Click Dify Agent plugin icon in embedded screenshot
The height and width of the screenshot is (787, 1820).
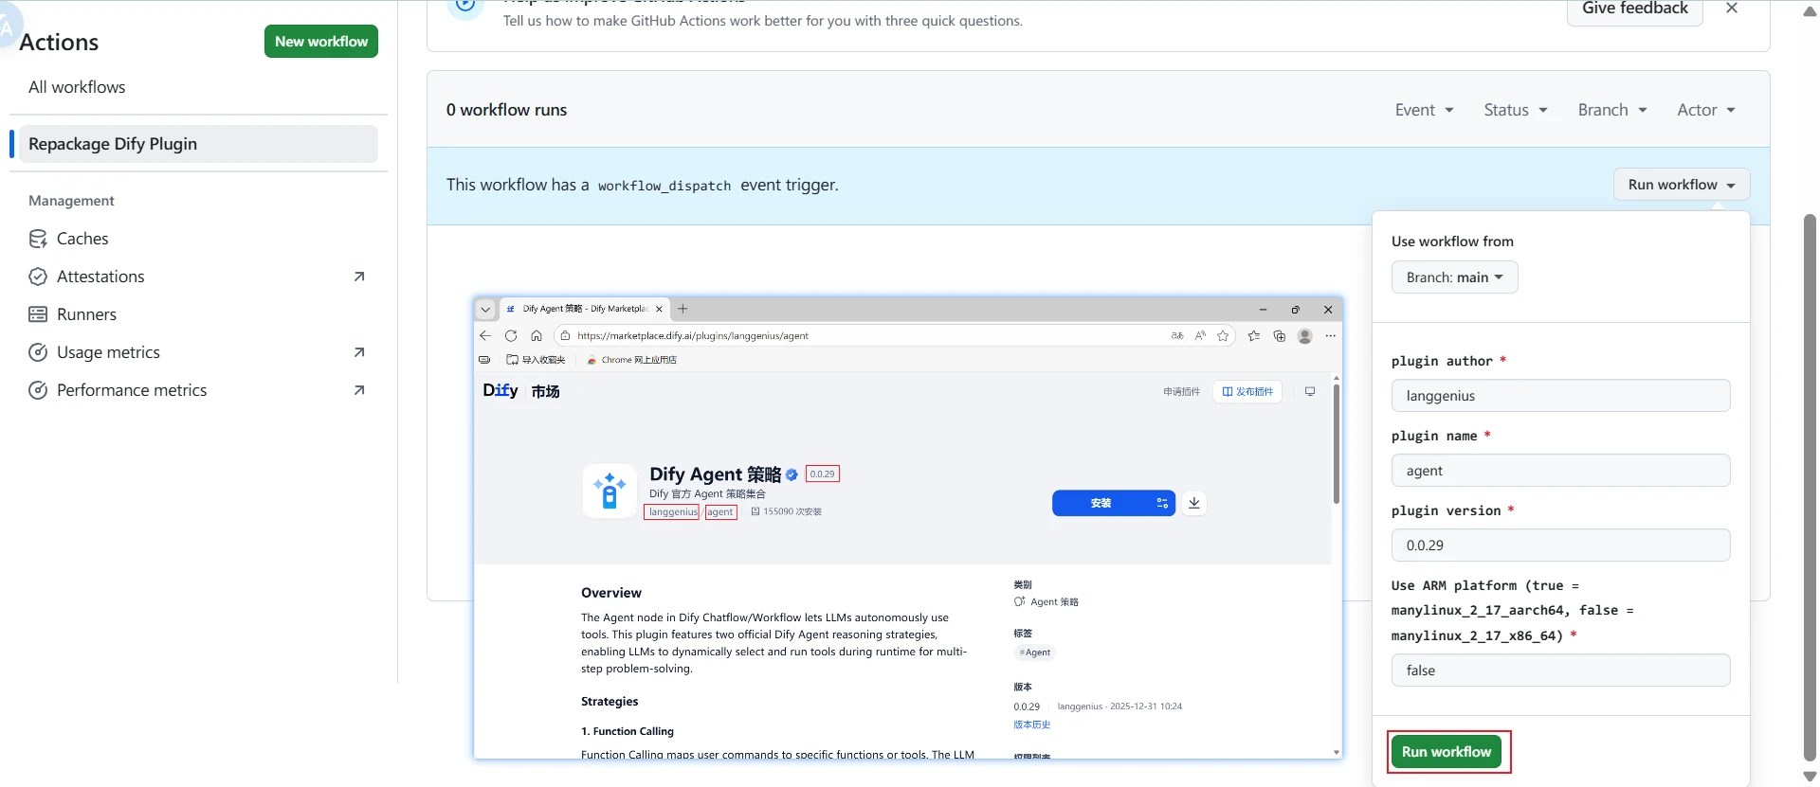pyautogui.click(x=610, y=492)
